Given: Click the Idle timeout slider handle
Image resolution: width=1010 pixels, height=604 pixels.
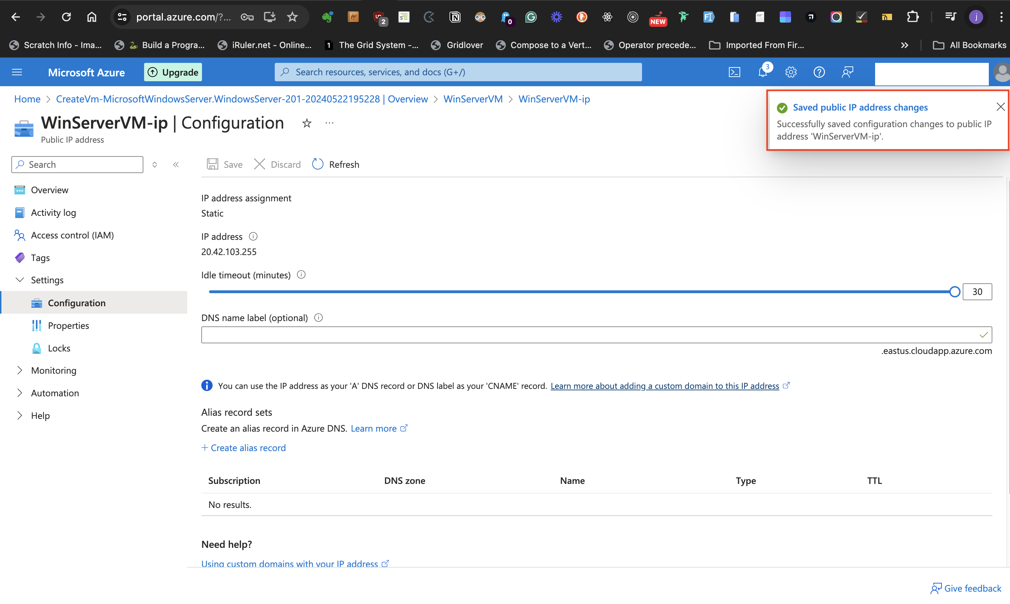Looking at the screenshot, I should click(x=954, y=291).
